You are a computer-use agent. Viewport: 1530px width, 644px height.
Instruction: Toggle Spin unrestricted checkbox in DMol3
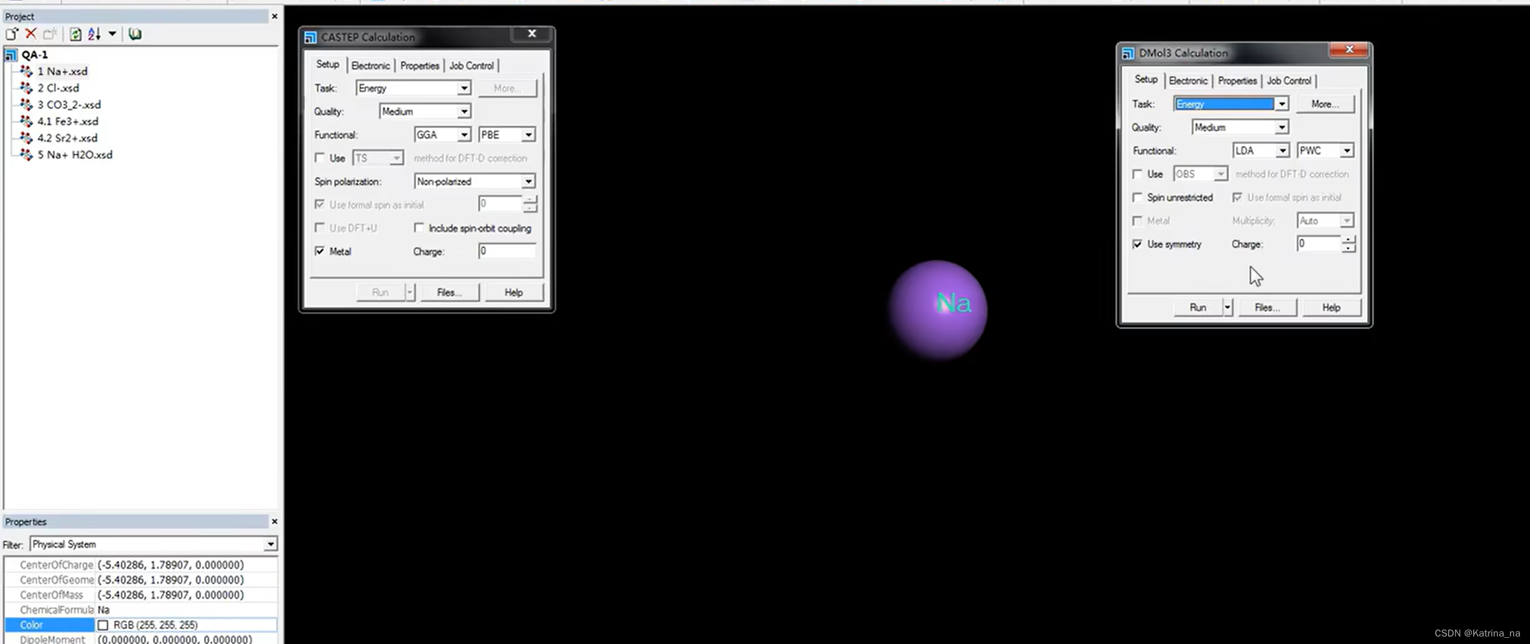coord(1138,198)
